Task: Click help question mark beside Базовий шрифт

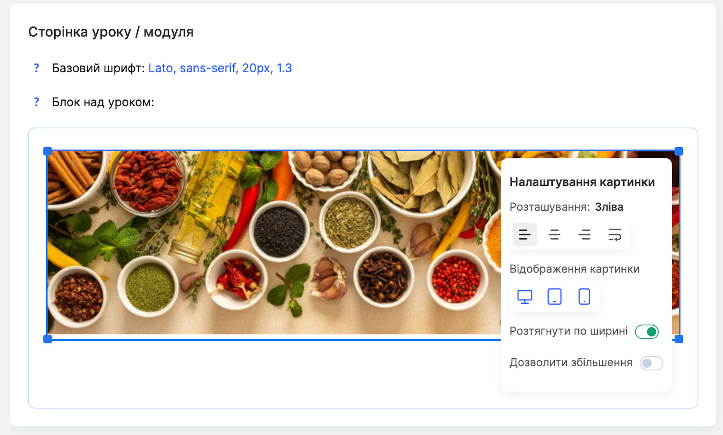Action: [37, 68]
